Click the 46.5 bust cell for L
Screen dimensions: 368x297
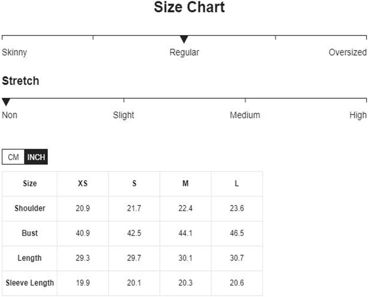click(x=237, y=233)
